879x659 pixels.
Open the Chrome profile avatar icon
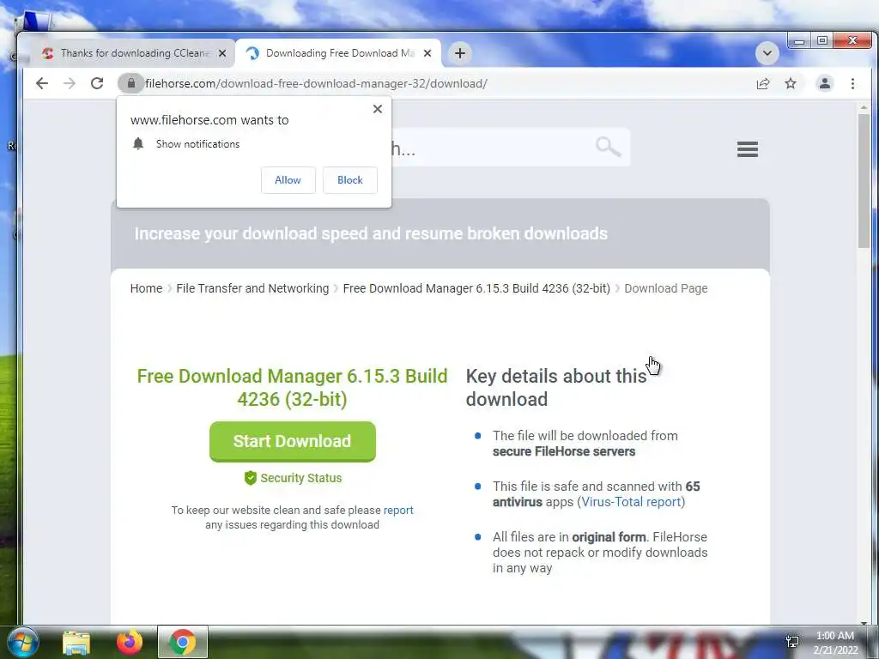825,83
